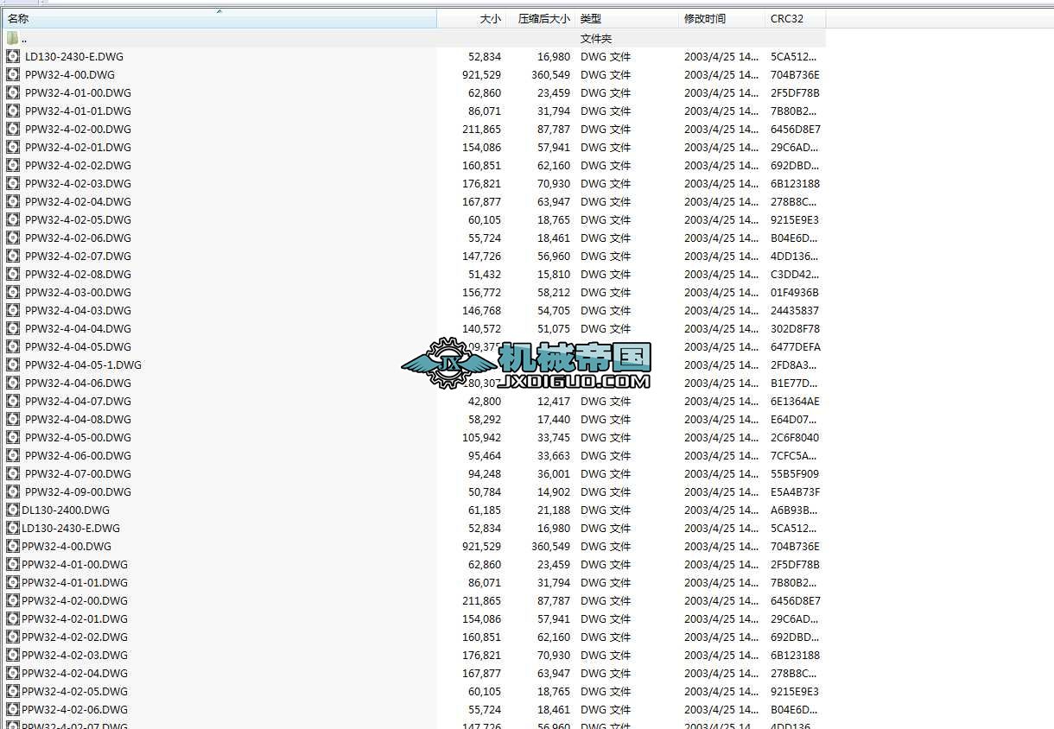Click the sort arrow on the 名称 header
The image size is (1054, 729).
coord(219,11)
